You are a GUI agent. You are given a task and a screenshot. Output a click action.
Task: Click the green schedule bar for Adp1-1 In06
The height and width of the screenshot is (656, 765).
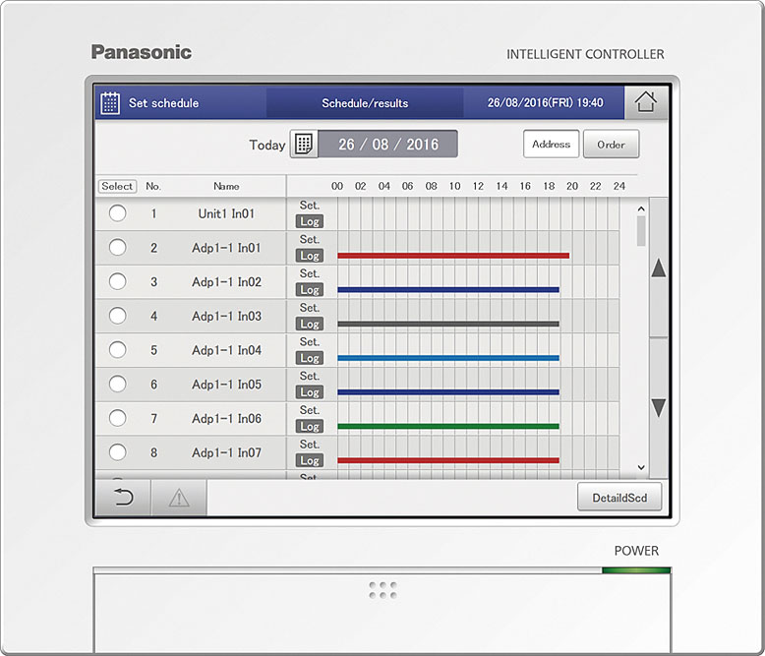(447, 426)
